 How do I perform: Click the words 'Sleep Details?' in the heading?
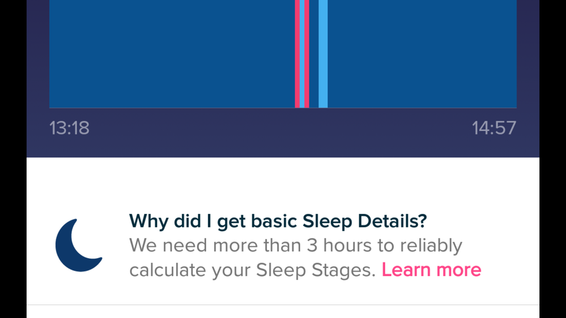[364, 221]
